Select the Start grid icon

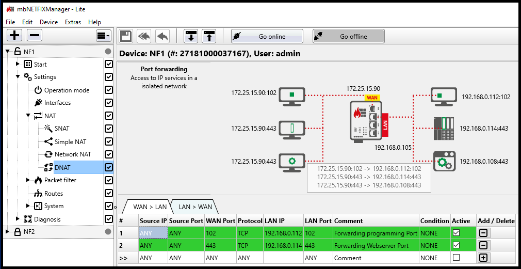[x=28, y=64]
